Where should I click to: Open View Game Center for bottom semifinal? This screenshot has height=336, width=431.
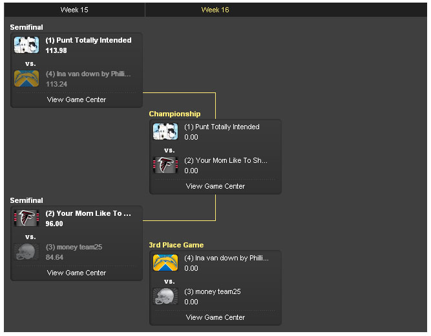[76, 273]
